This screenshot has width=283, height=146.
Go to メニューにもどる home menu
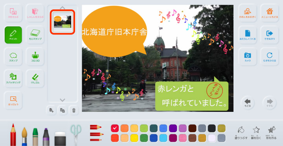click(270, 13)
